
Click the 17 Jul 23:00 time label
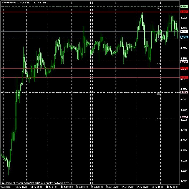(142, 187)
